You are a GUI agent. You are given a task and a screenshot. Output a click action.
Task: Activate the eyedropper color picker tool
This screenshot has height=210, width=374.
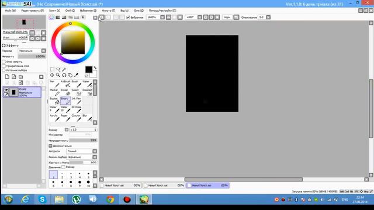(x=77, y=75)
